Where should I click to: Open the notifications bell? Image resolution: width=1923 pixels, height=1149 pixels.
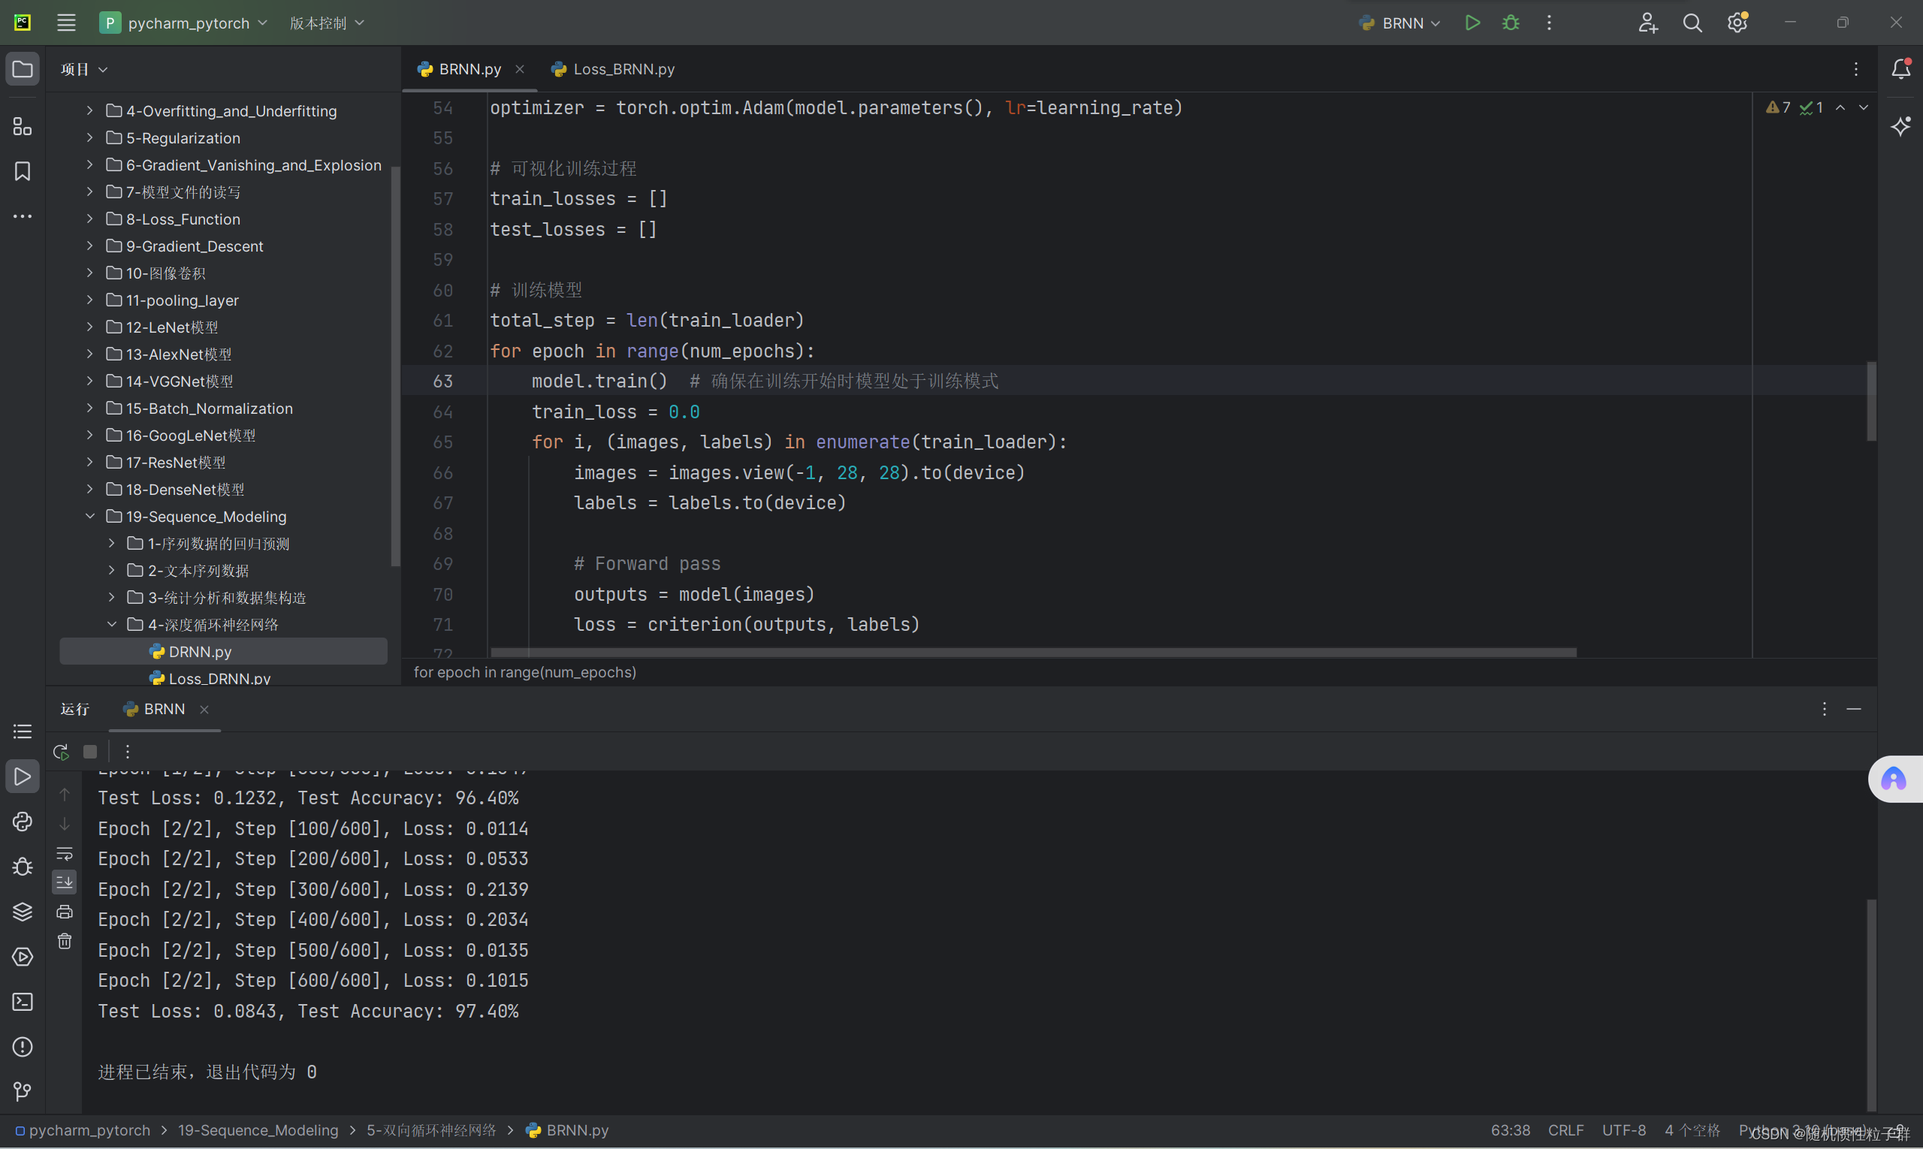[x=1900, y=69]
